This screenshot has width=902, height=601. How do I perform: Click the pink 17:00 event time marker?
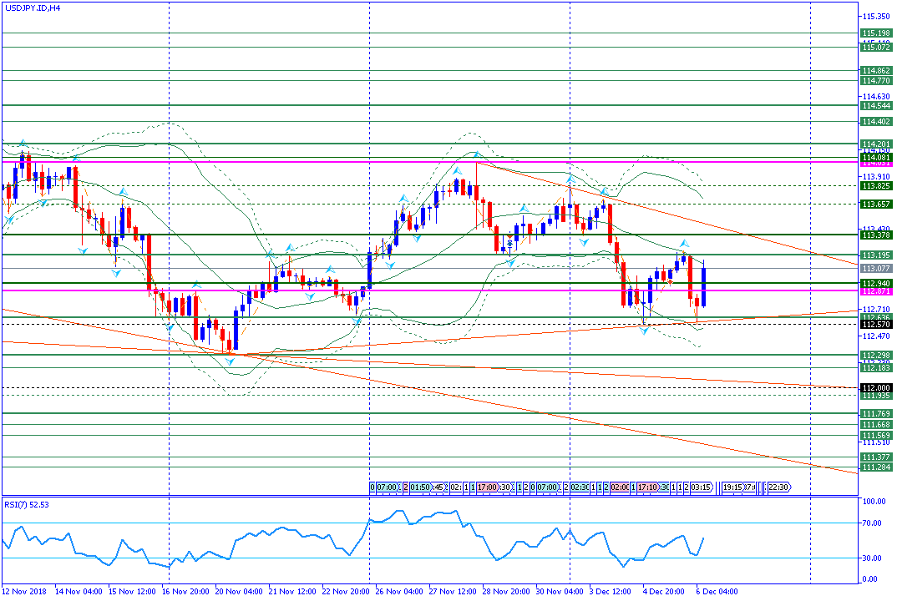click(487, 487)
